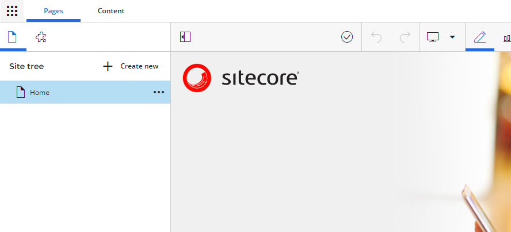Viewport: 511px width, 232px height.
Task: Click the Redo arrow
Action: coord(405,37)
